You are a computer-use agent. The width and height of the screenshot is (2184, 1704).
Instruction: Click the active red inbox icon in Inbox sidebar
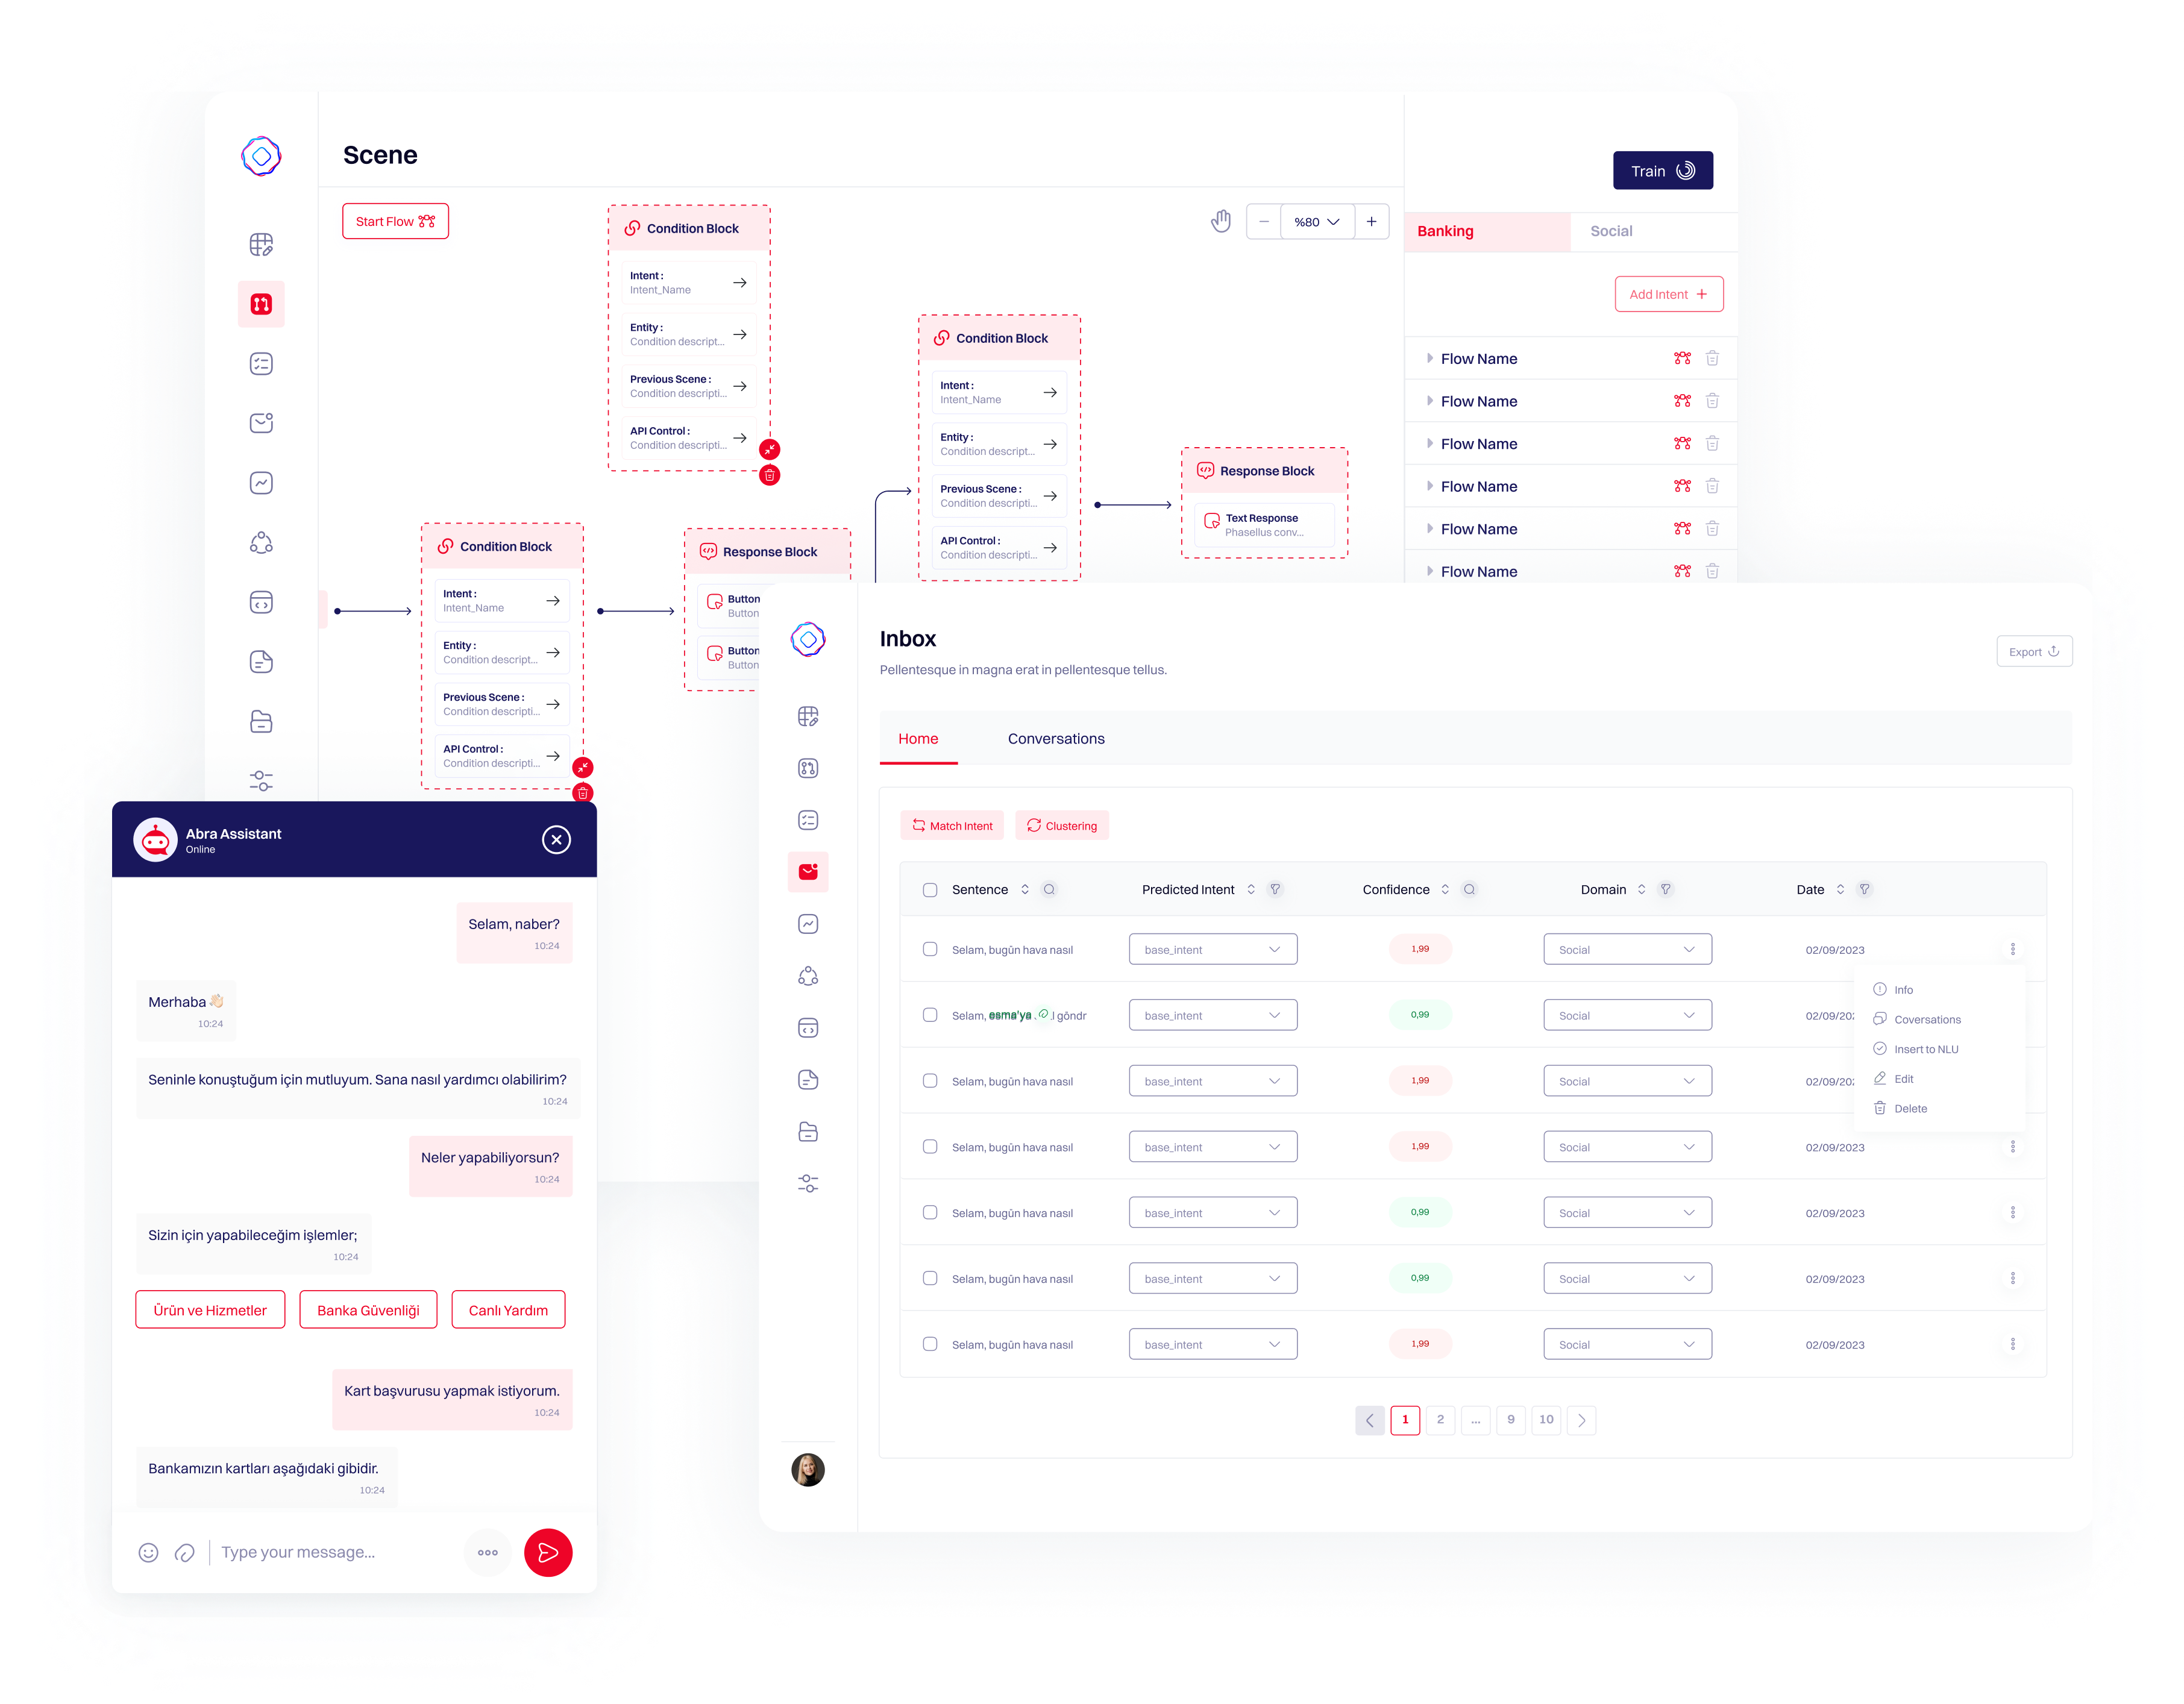click(808, 872)
